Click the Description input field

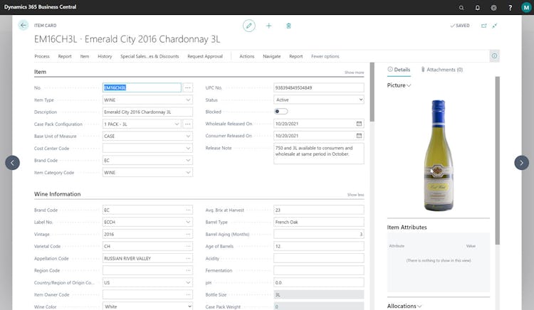pos(147,112)
